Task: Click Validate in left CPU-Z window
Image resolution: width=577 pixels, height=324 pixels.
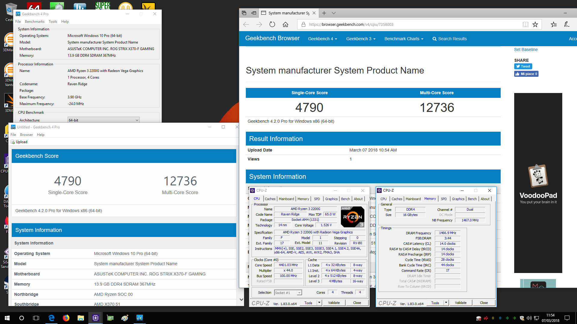Action: click(x=334, y=303)
